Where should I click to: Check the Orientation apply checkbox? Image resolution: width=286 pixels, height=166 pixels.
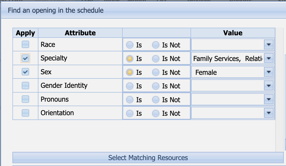point(25,113)
